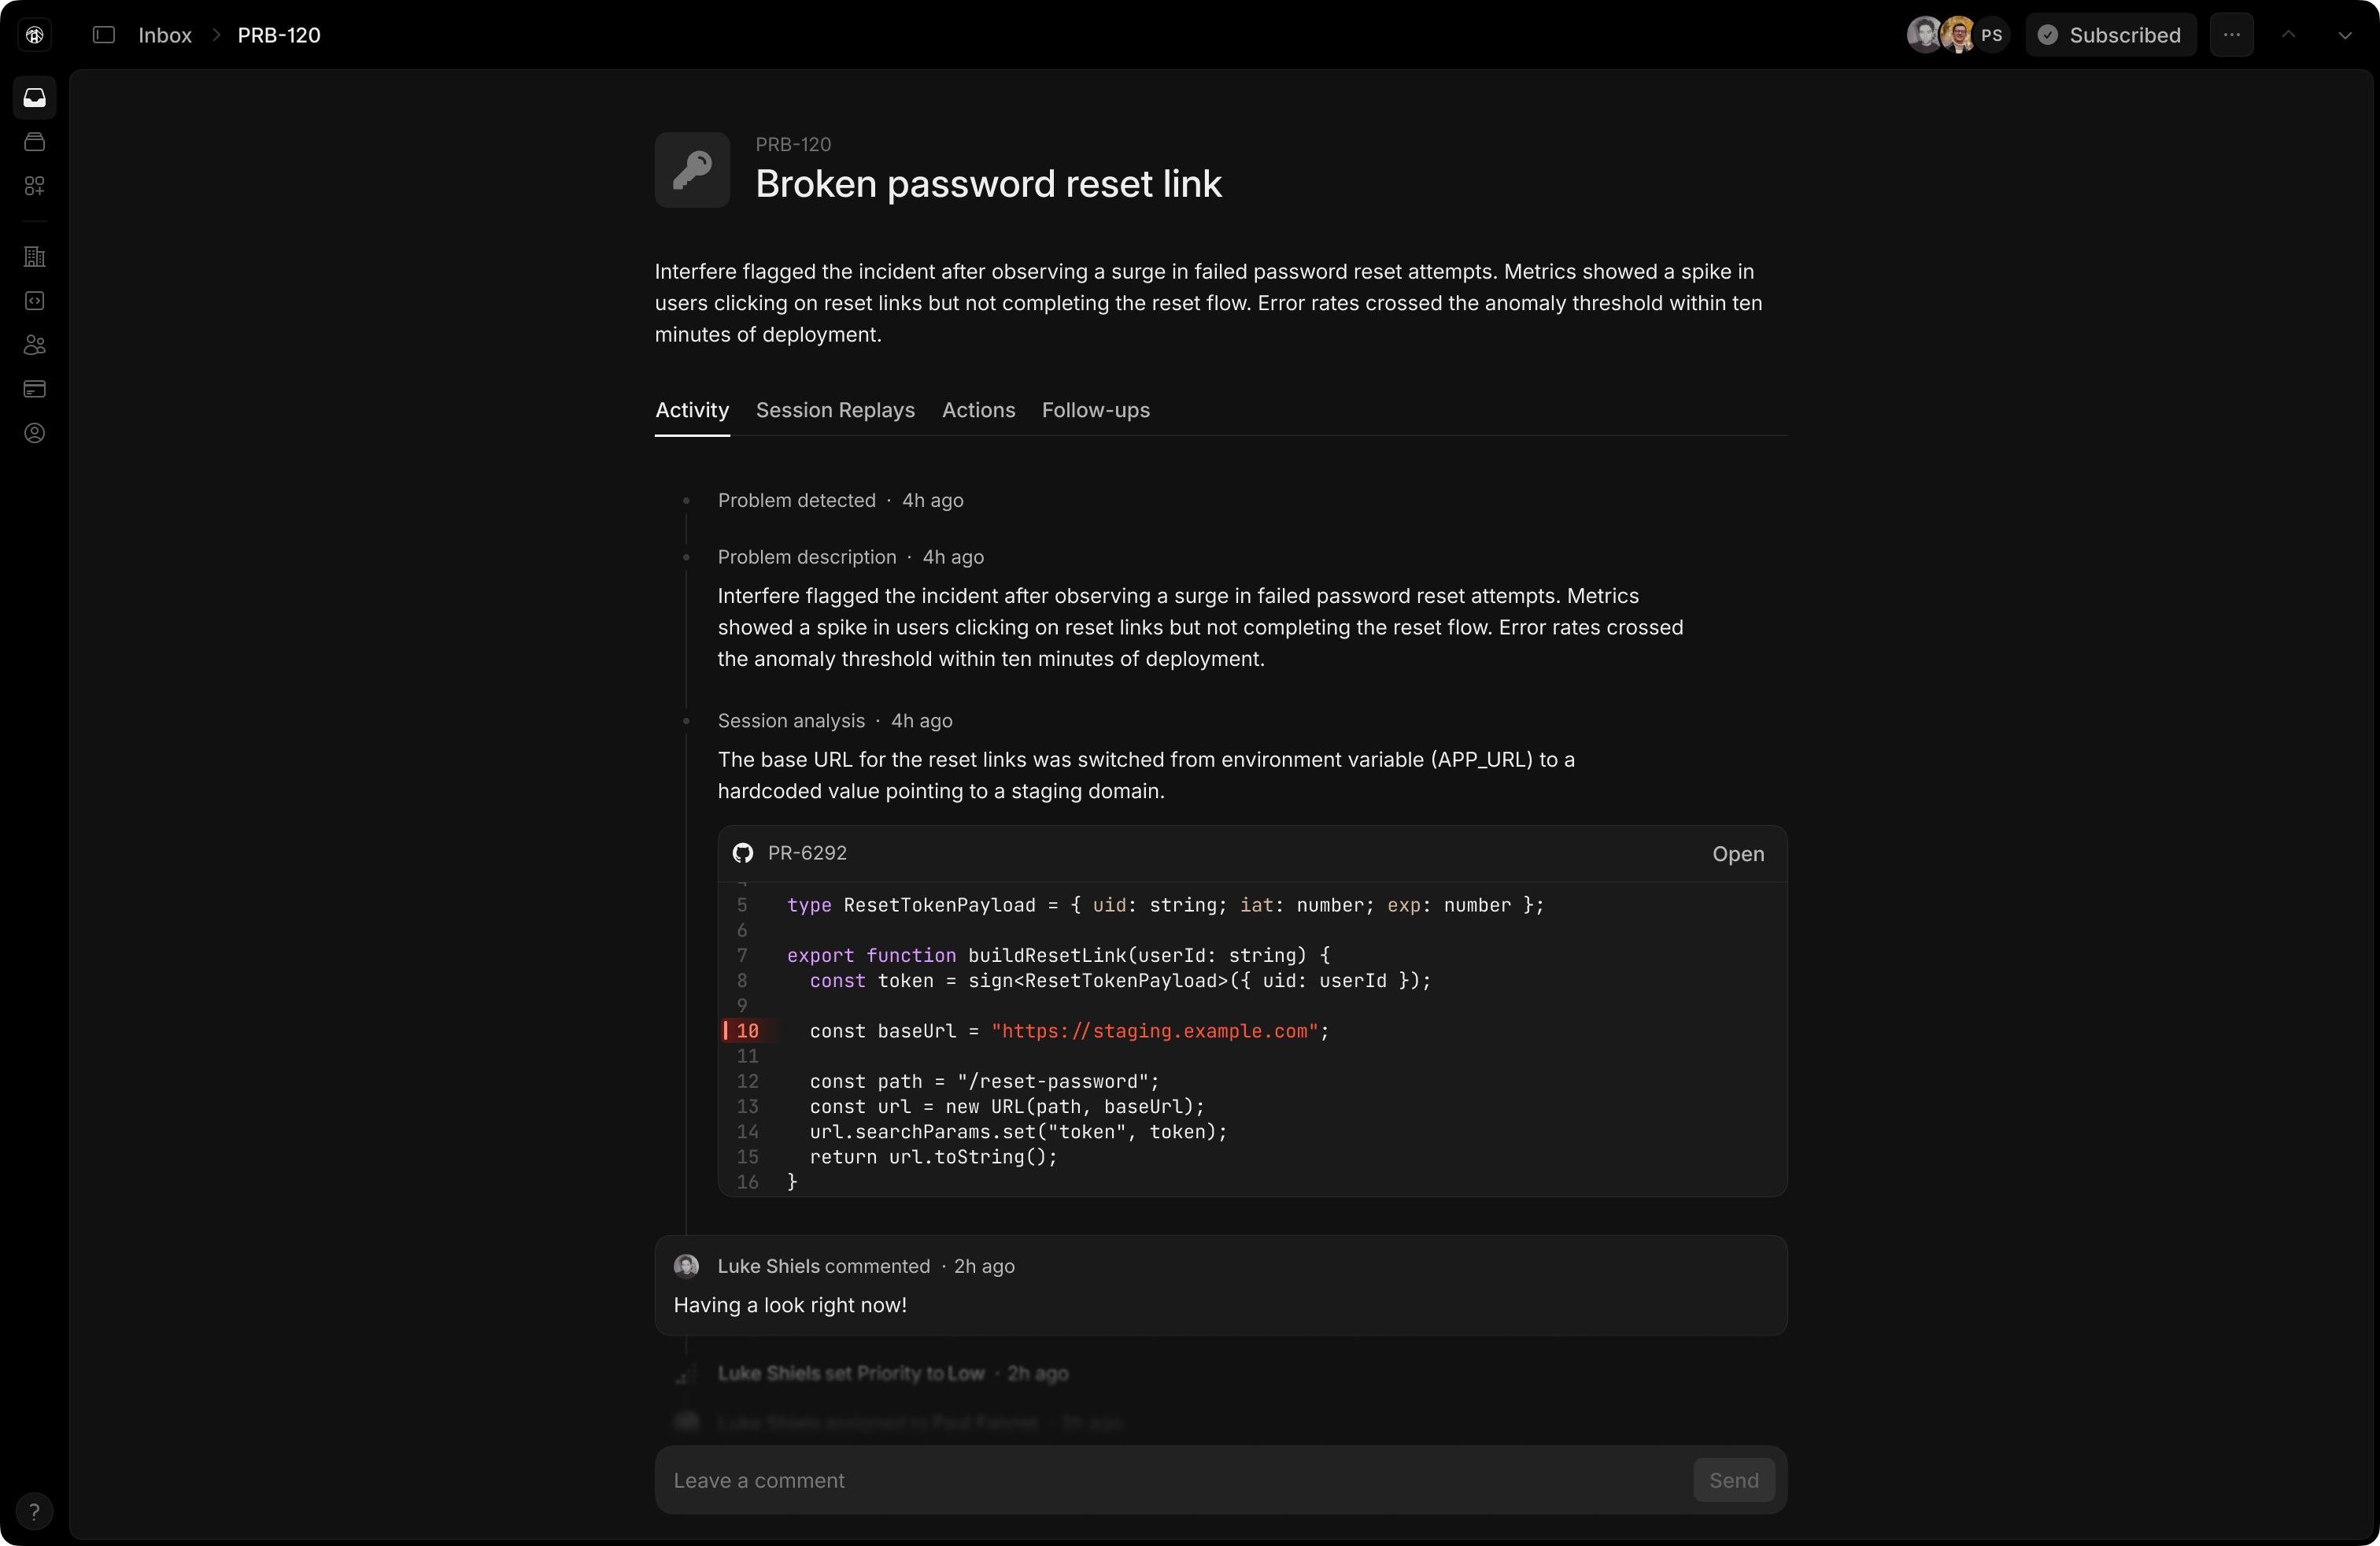The height and width of the screenshot is (1546, 2380).
Task: Switch to the Session Replays tab
Action: tap(835, 410)
